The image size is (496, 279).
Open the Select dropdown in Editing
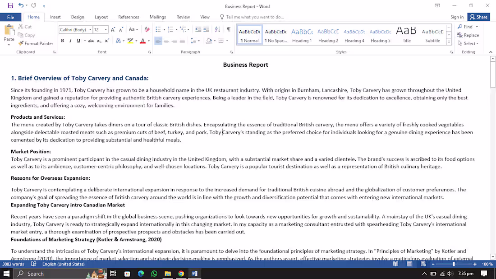(468, 43)
